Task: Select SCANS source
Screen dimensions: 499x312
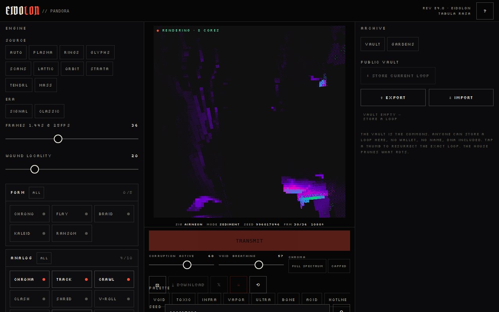Action: pyautogui.click(x=18, y=69)
